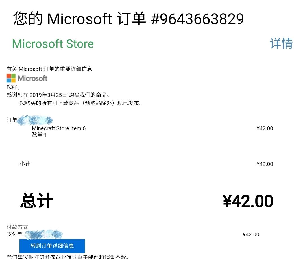Click the 有关 Microsoft 订单的重要详细信息 header line
Screen dimensions: 305x259
click(49, 69)
